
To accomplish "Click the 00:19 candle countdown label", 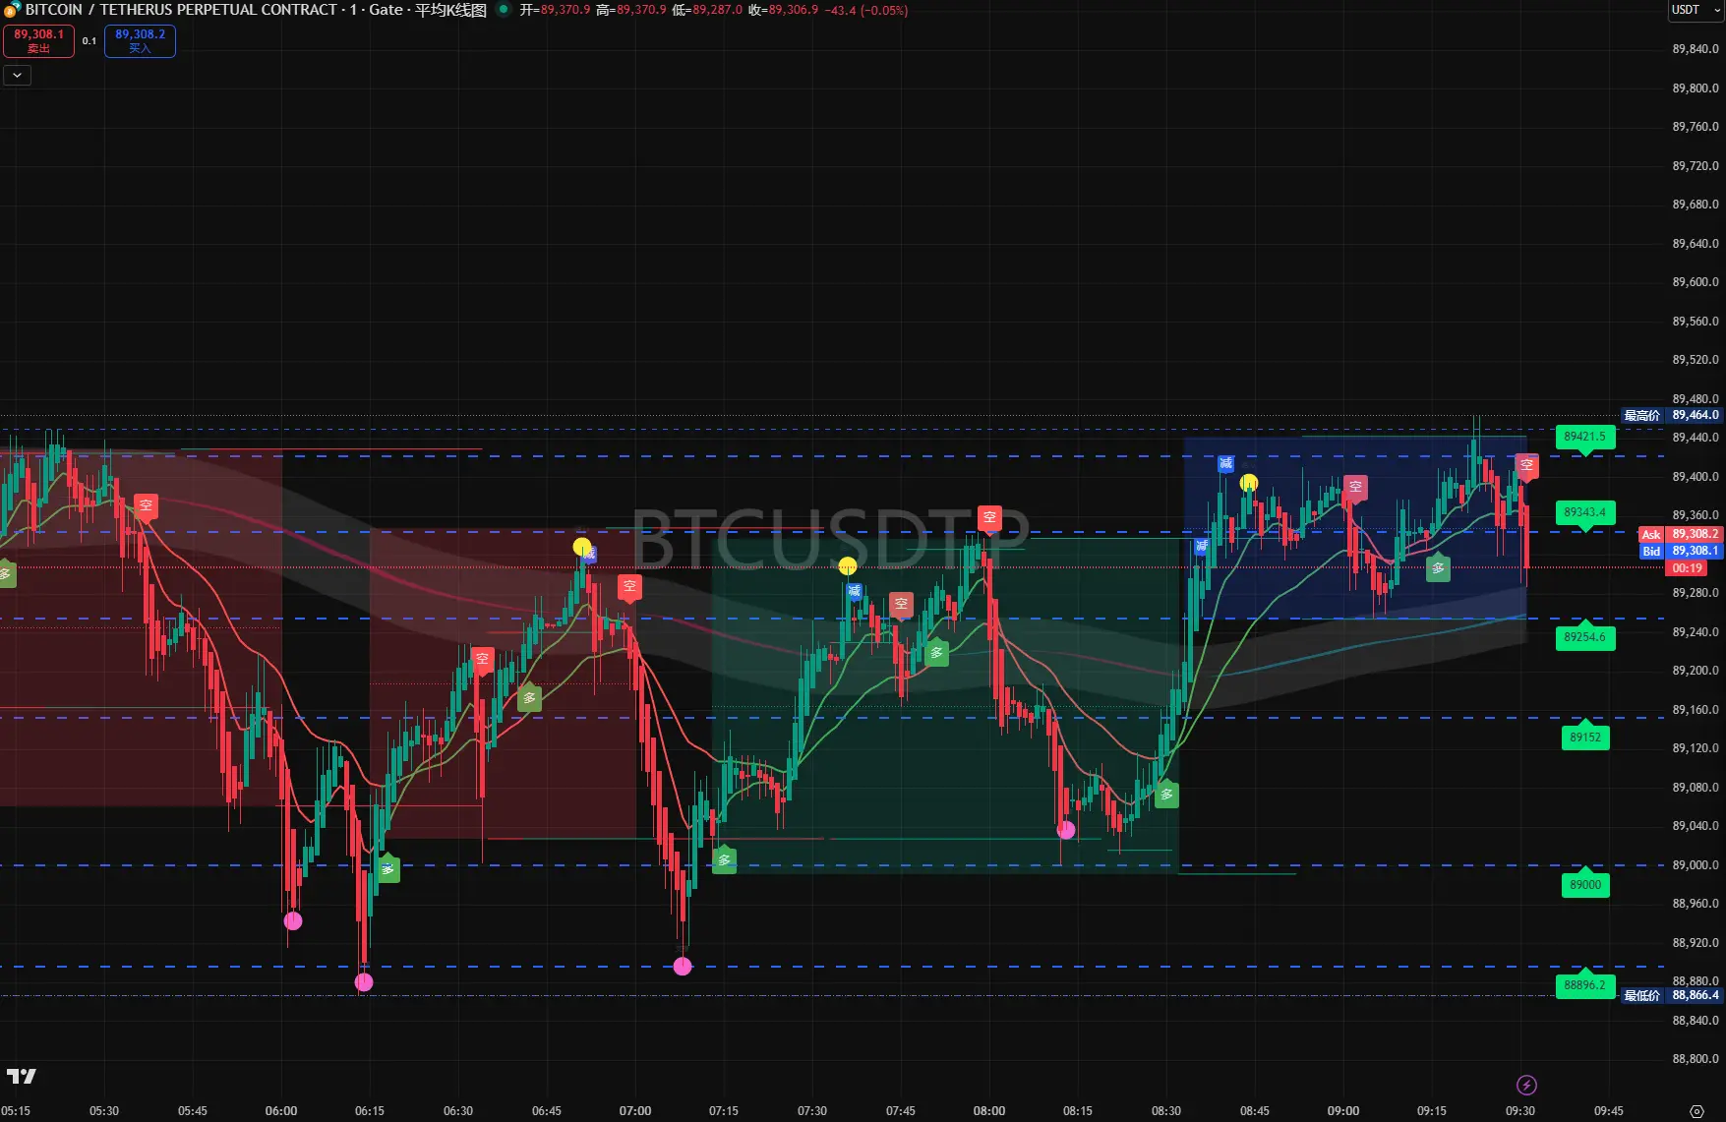I will [x=1687, y=568].
